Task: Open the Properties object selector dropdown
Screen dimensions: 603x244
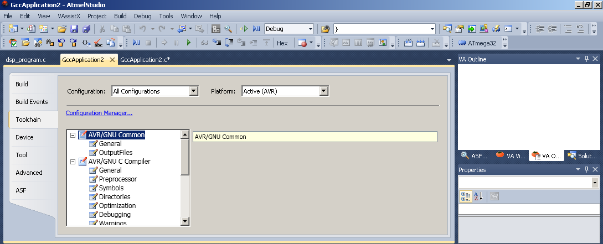Action: pos(595,183)
